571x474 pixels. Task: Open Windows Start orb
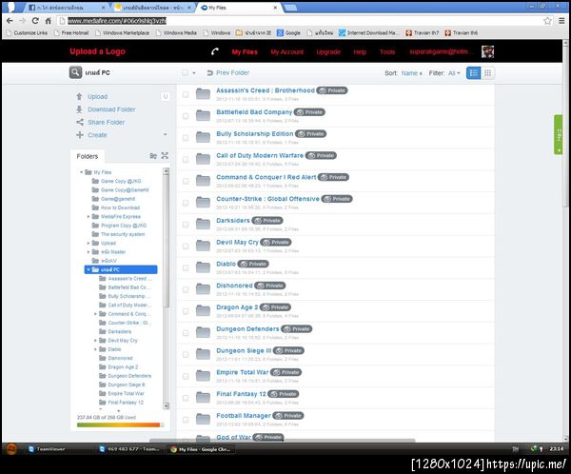point(11,449)
